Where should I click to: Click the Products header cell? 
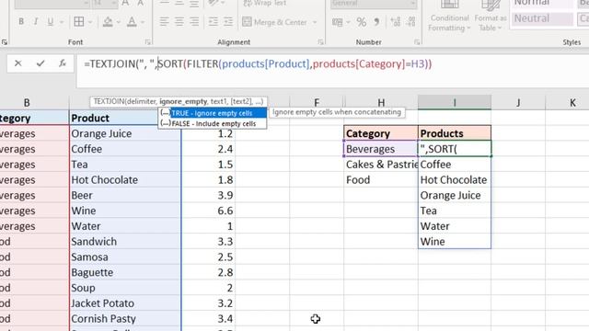click(x=454, y=133)
